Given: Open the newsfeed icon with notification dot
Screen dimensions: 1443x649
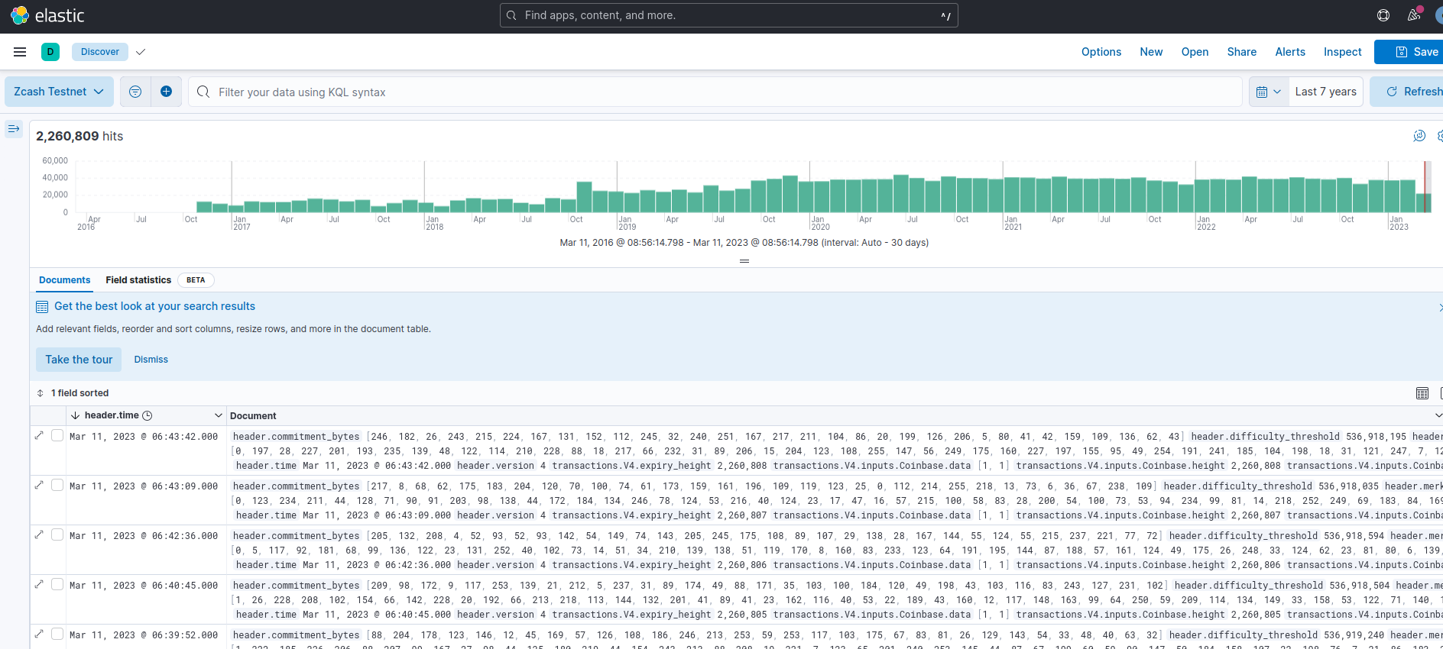Looking at the screenshot, I should pyautogui.click(x=1413, y=15).
